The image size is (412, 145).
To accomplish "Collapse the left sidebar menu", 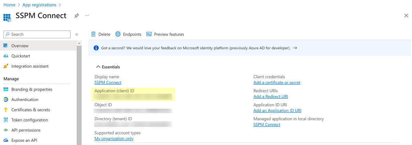I will click(77, 35).
